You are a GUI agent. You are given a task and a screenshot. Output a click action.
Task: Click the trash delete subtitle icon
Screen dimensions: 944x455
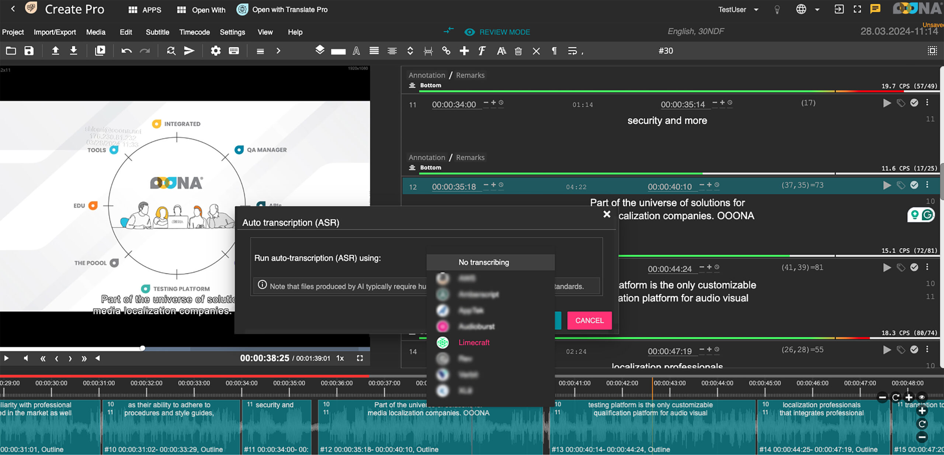(518, 51)
